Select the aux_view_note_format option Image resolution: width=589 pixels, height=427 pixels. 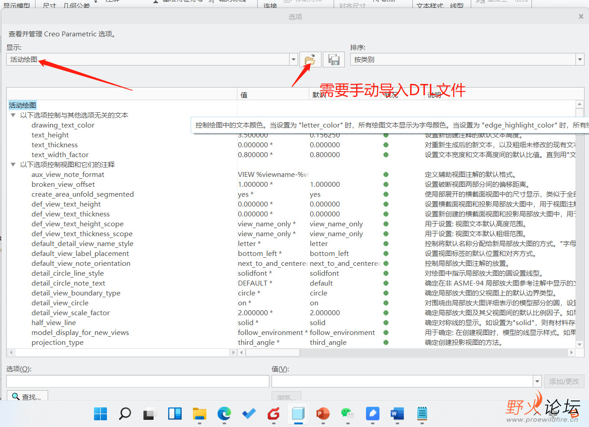68,175
